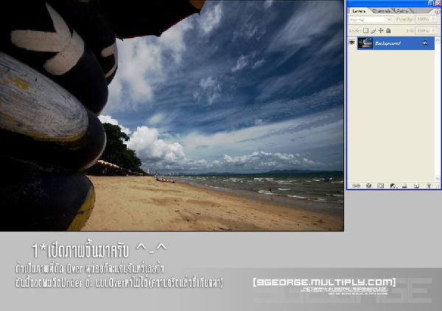Switch to the Channels tab
The image size is (442, 311).
382,11
